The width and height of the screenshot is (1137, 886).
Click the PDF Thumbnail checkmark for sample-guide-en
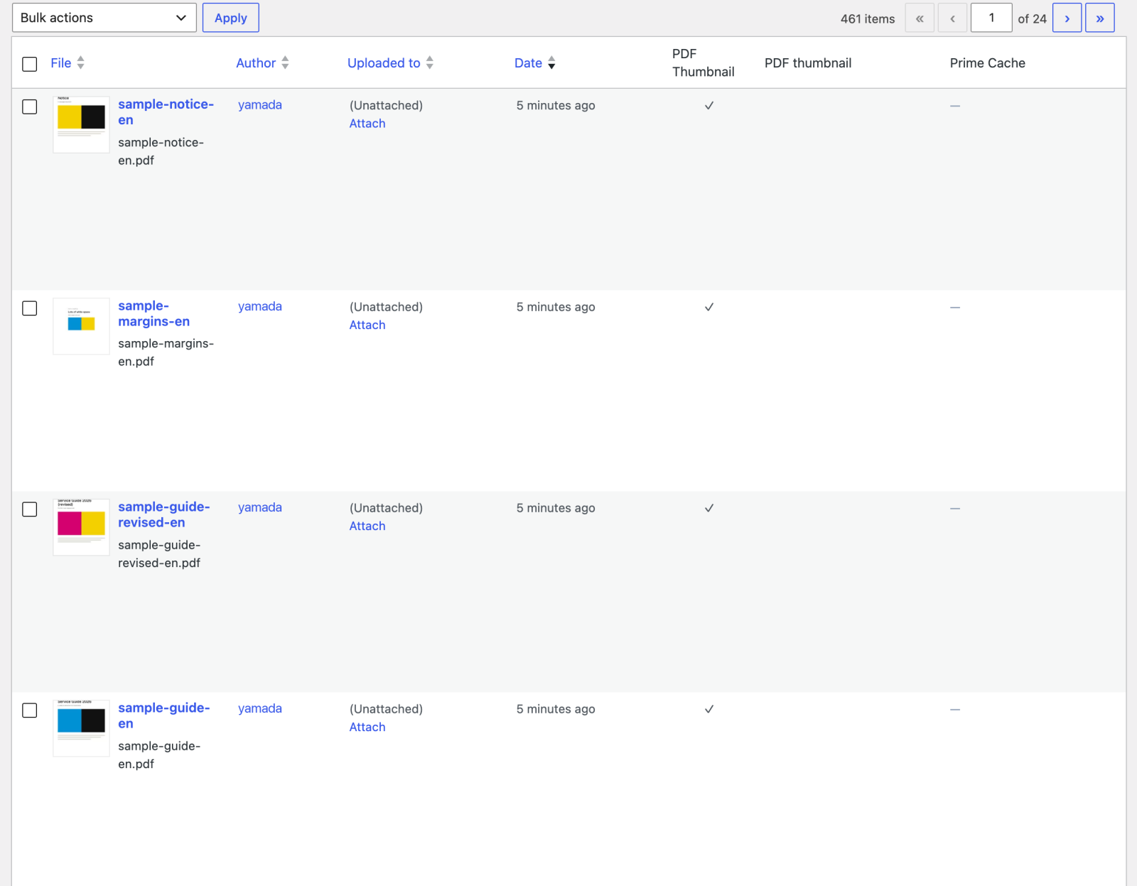pyautogui.click(x=709, y=709)
